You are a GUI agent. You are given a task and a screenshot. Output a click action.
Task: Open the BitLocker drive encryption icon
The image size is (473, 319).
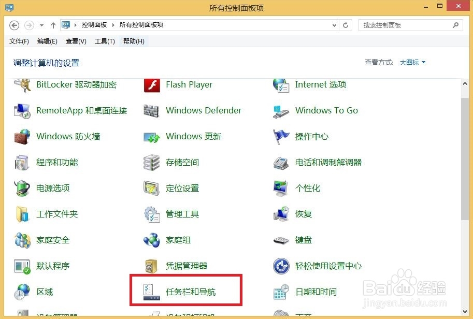(22, 85)
